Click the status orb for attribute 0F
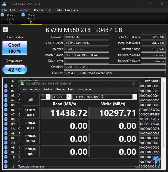The height and width of the screenshot is (172, 168). coord(6,152)
